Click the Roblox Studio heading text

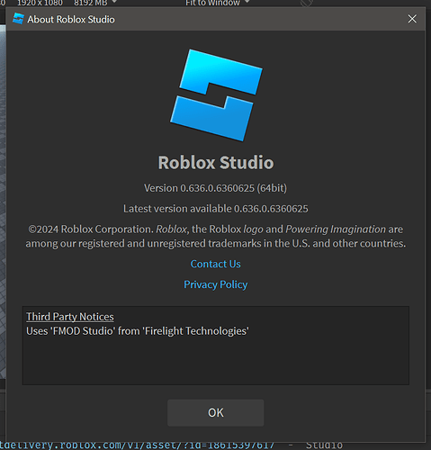[216, 163]
